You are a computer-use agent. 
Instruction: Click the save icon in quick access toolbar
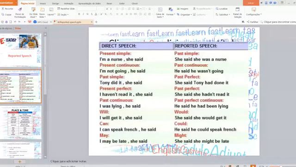pyautogui.click(x=2, y=22)
